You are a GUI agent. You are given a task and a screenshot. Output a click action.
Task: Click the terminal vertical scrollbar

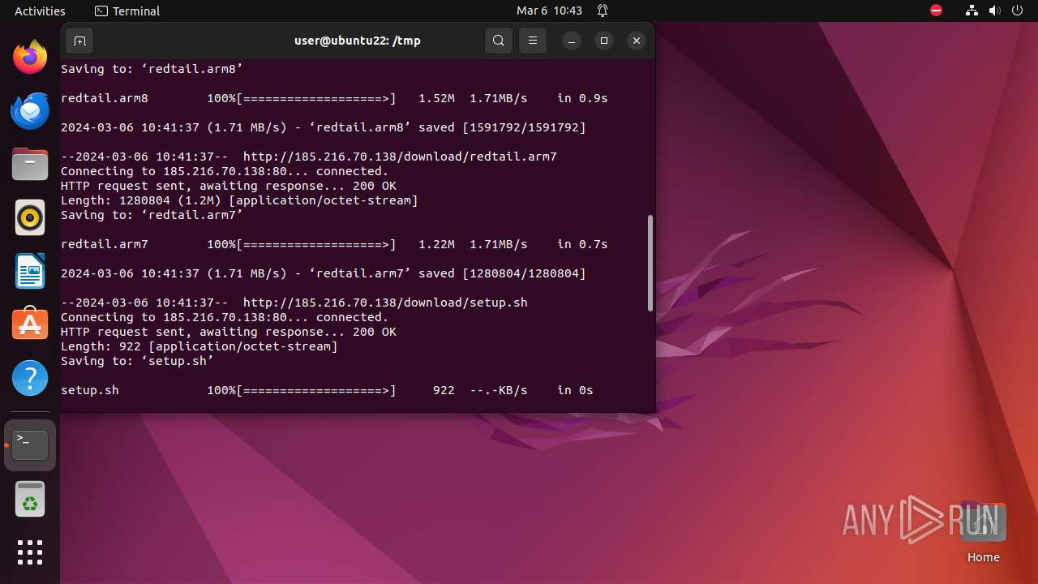click(x=650, y=263)
